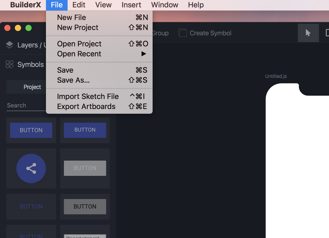Screen dimensions: 329x238
Task: Close the open File menu
Action: point(57,5)
